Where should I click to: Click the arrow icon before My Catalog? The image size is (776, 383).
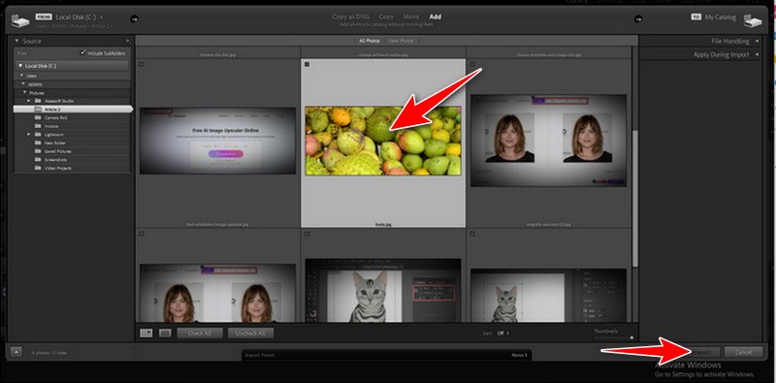(x=638, y=19)
